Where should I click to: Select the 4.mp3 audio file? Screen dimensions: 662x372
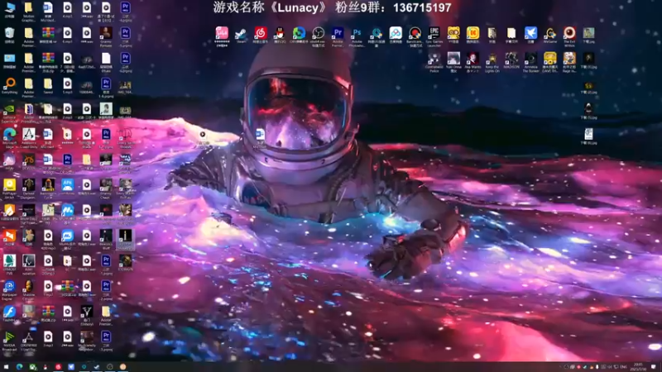67,10
